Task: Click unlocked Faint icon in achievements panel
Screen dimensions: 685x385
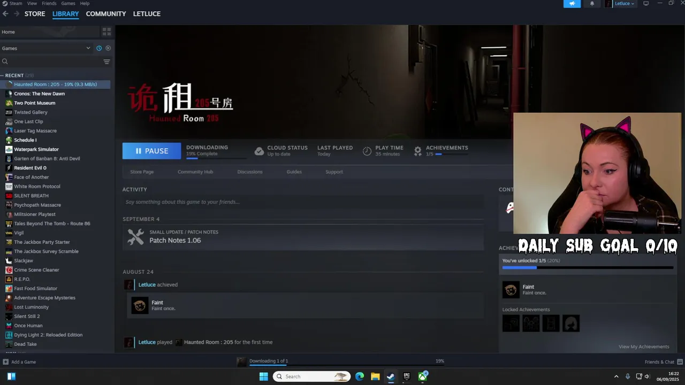Action: point(511,290)
